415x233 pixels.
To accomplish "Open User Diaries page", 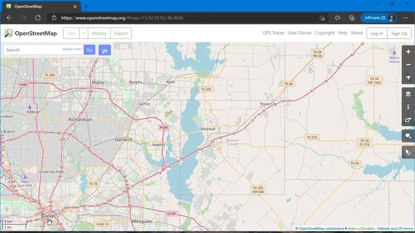I will (x=300, y=33).
